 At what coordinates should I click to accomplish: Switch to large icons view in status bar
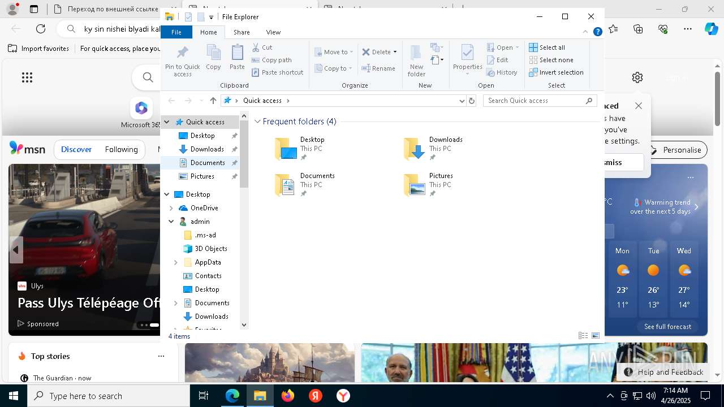(x=596, y=336)
